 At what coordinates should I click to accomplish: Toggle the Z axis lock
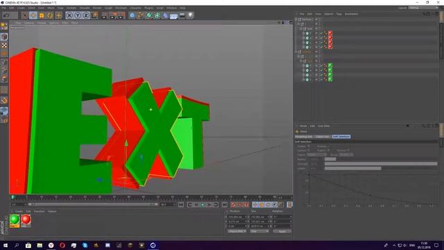[x=86, y=15]
